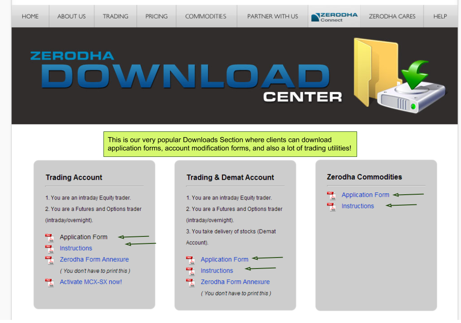461x323 pixels.
Task: Click PDF icon beside Trading & Demat Application Form
Action: (191, 260)
